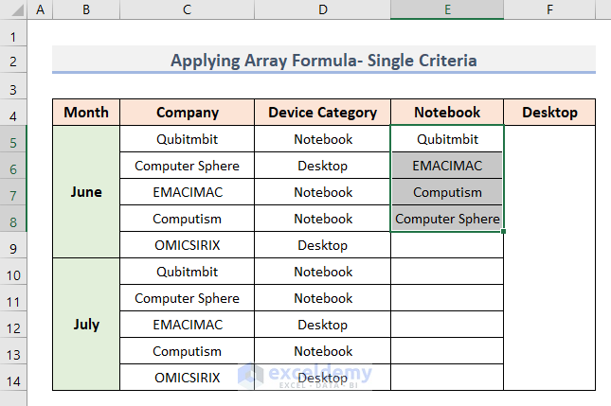Click the Qubitmbit cell in Notebook column
Image resolution: width=611 pixels, height=406 pixels.
[447, 139]
